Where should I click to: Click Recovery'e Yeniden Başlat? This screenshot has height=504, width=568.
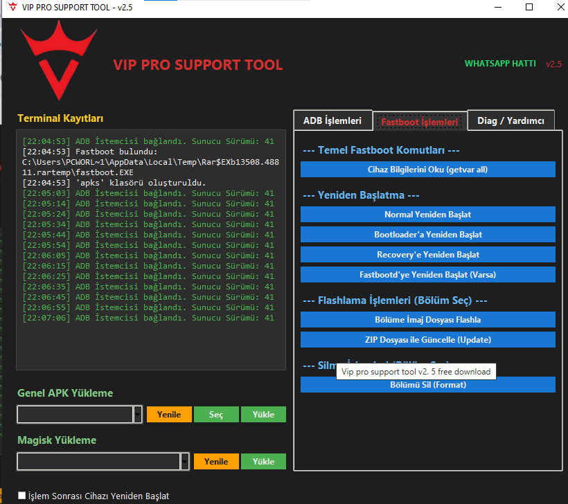[x=427, y=254]
